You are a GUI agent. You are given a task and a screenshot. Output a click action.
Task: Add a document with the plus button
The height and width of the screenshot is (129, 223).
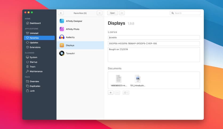[111, 92]
